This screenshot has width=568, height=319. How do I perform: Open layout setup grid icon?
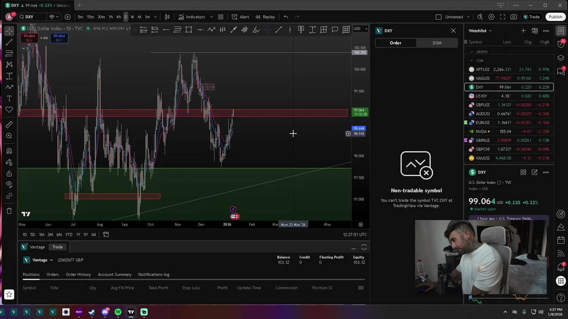tap(221, 17)
